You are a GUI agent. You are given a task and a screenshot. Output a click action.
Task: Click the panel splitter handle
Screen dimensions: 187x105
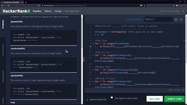(x=84, y=60)
